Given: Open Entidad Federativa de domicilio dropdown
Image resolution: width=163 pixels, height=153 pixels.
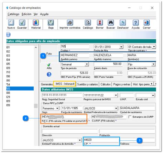Looking at the screenshot, I should click(x=80, y=140).
